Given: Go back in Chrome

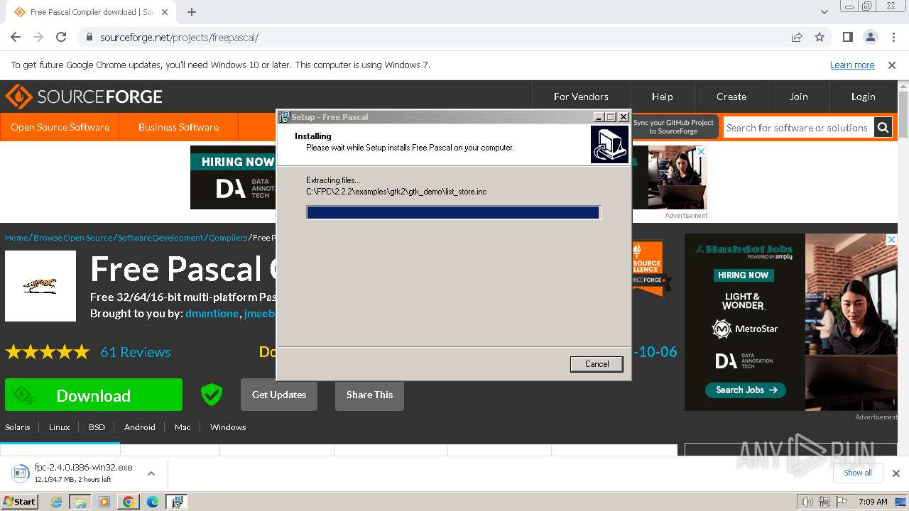Looking at the screenshot, I should tap(16, 37).
